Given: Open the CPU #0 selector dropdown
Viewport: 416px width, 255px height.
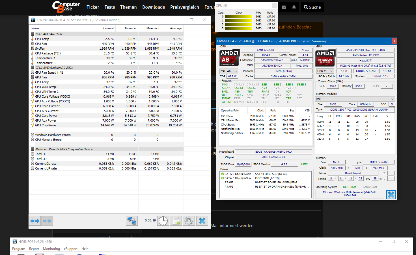Looking at the screenshot, I should click(x=229, y=71).
